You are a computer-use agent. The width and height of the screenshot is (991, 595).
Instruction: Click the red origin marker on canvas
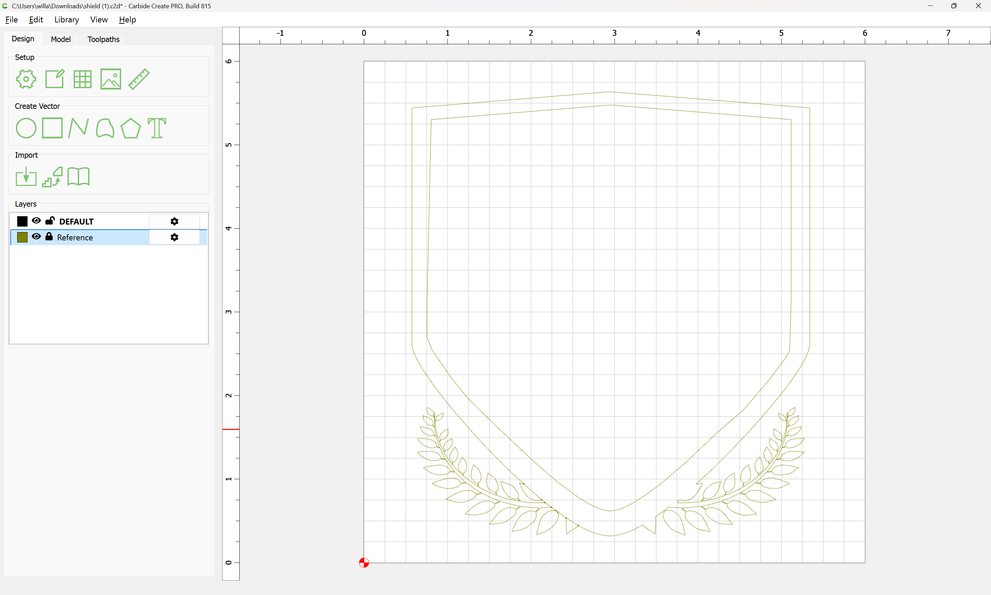364,563
